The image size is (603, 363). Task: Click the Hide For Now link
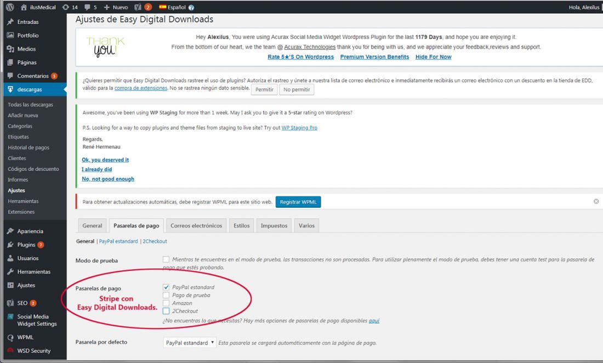(x=434, y=57)
